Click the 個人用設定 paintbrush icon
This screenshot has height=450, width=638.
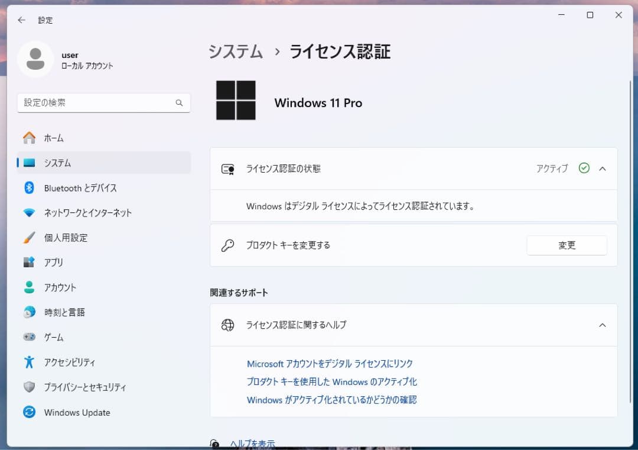[x=29, y=237]
